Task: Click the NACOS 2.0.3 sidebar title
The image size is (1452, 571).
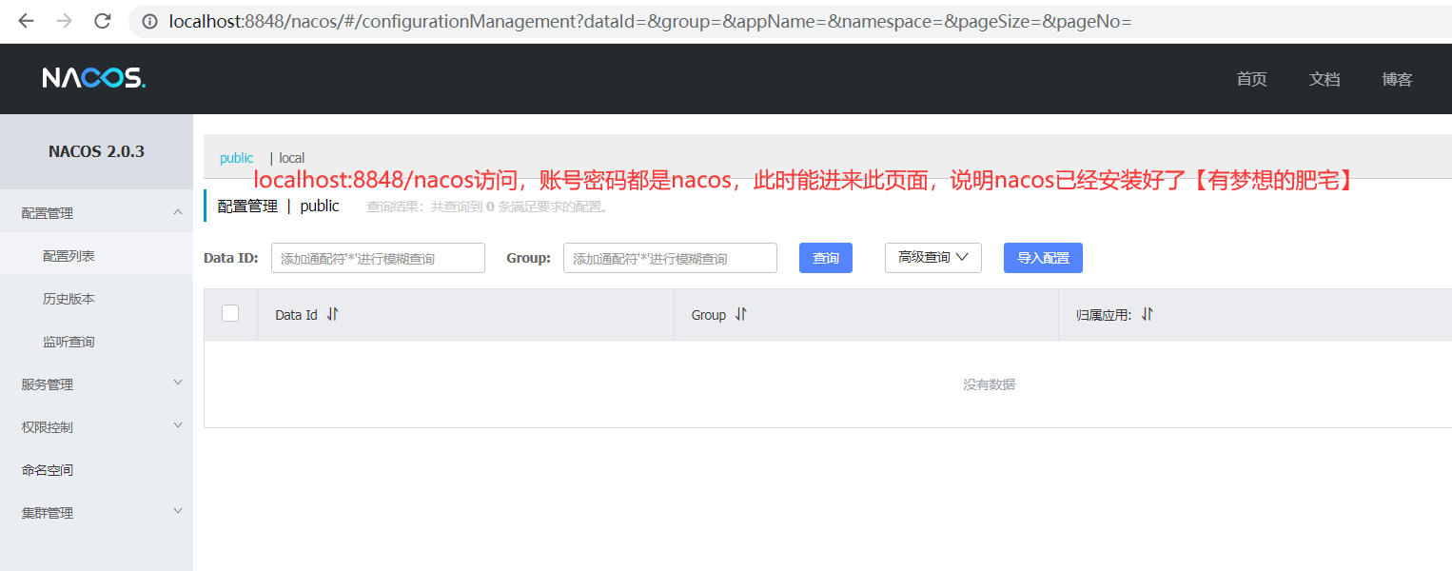Action: pyautogui.click(x=96, y=151)
